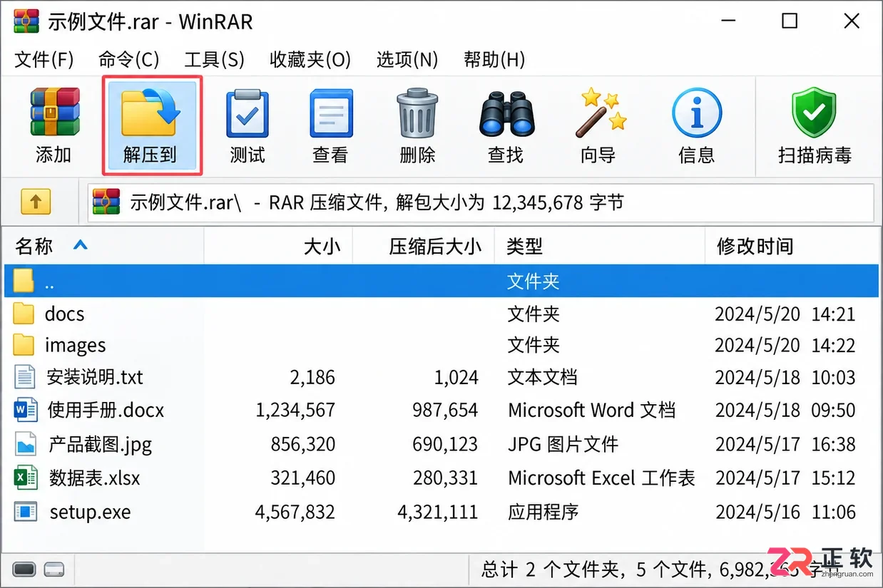
Task: Maximize the WinRAR window
Action: (x=789, y=21)
